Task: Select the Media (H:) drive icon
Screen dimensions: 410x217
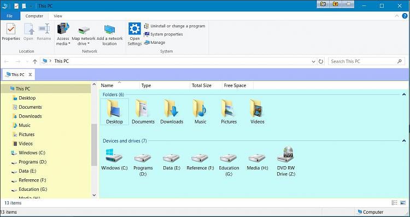Action: [257, 161]
